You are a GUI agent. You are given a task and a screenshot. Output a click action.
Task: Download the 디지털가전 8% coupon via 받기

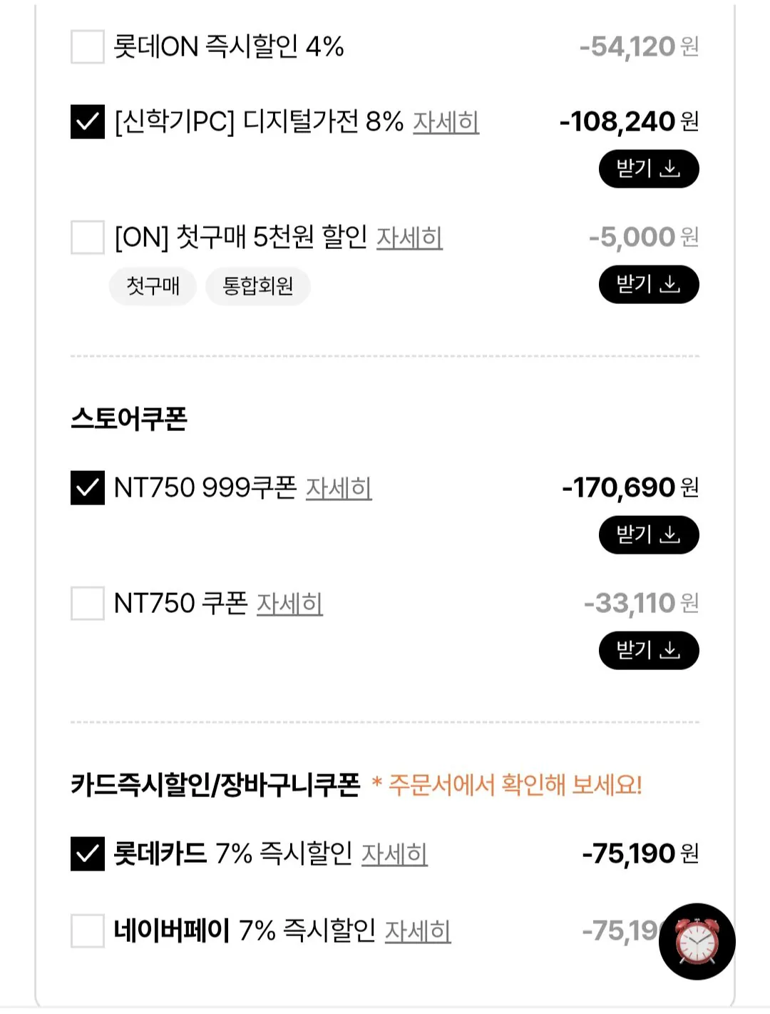[648, 169]
